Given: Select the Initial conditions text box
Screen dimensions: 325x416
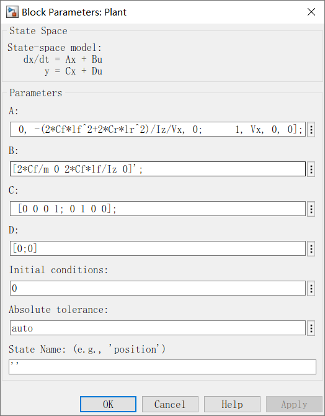Looking at the screenshot, I should click(158, 288).
